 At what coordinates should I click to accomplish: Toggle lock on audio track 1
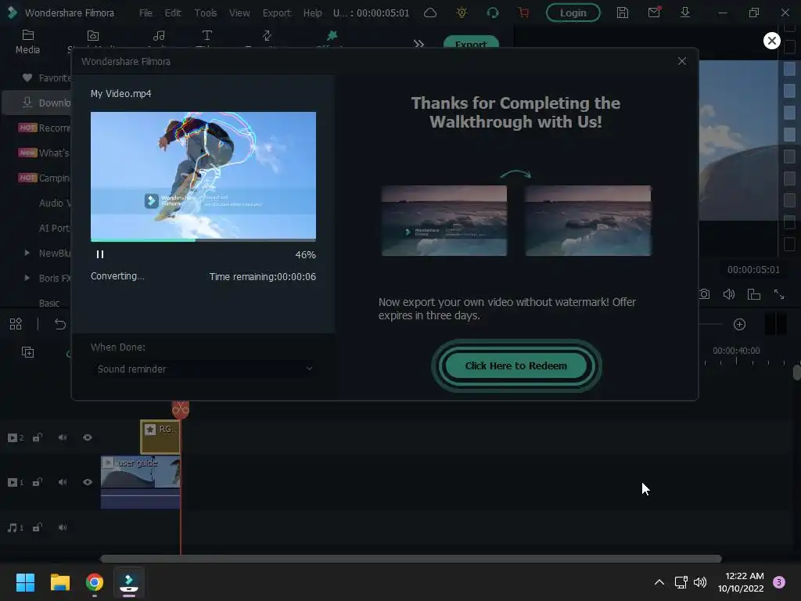[x=38, y=527]
